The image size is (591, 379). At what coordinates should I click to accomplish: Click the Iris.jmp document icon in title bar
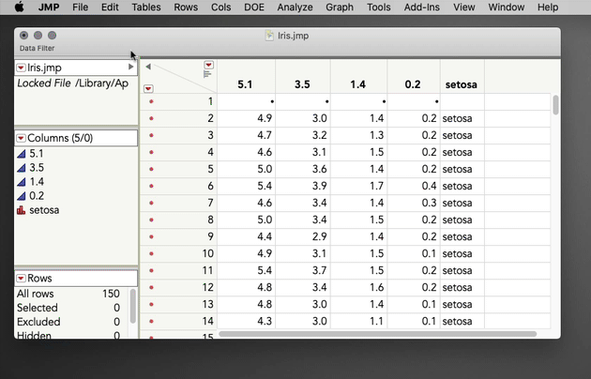click(x=271, y=36)
